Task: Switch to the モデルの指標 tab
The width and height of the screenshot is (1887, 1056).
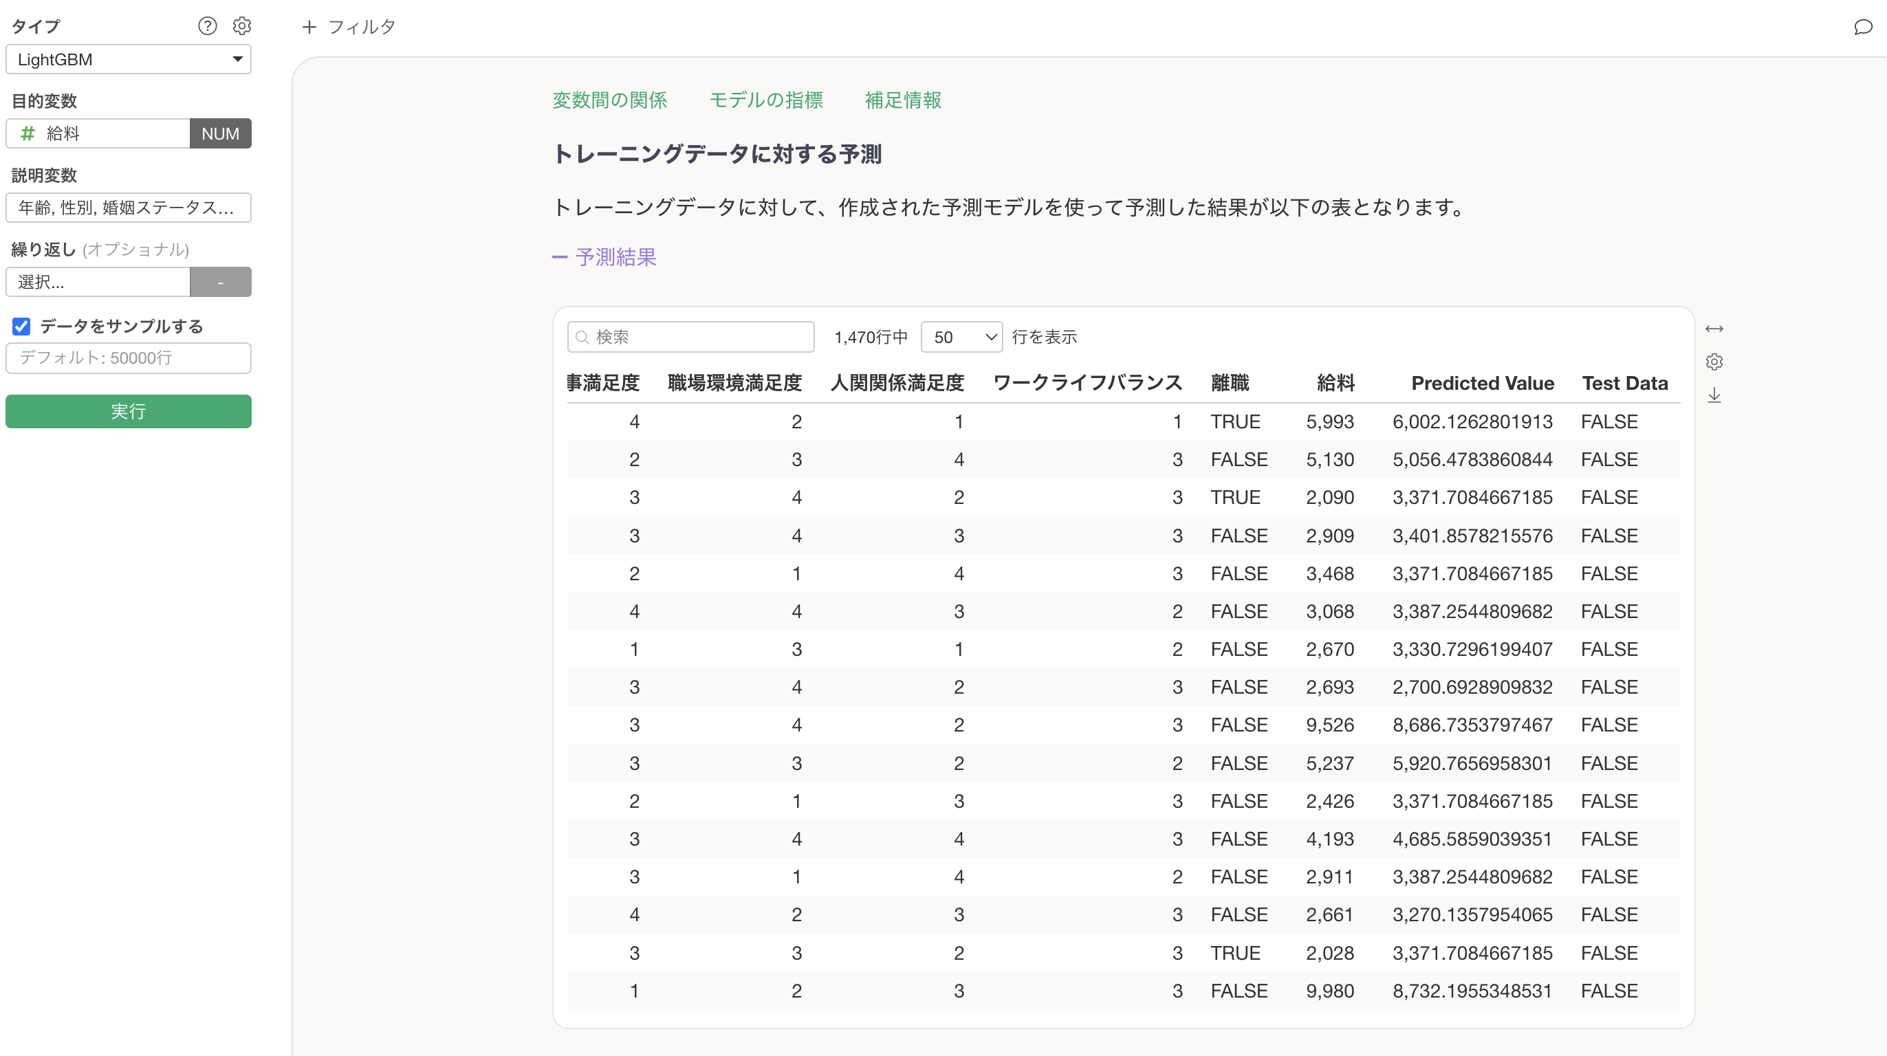Action: pyautogui.click(x=765, y=100)
